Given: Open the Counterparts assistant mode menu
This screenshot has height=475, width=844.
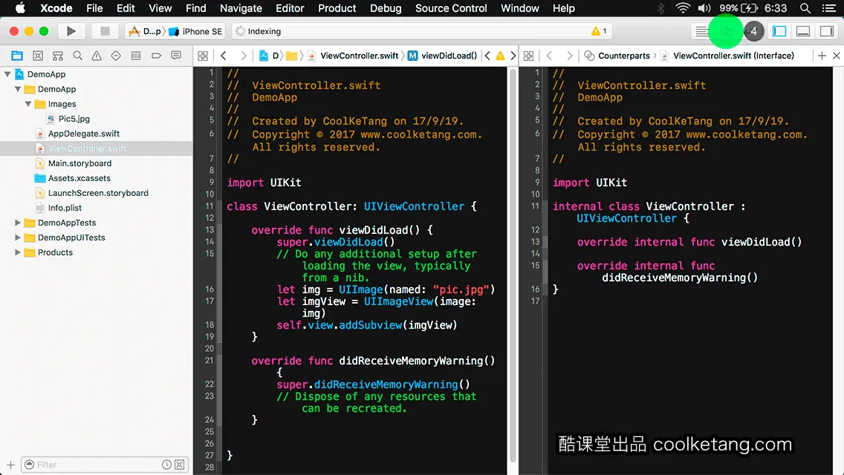Looking at the screenshot, I should [x=617, y=56].
